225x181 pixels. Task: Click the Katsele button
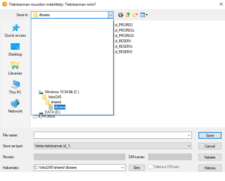click(210, 157)
